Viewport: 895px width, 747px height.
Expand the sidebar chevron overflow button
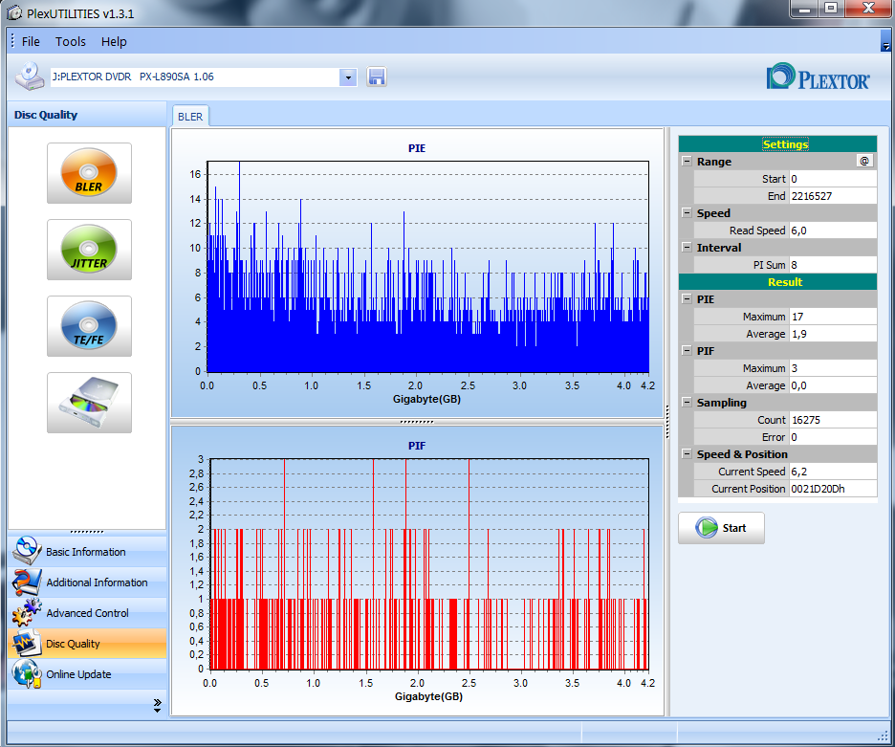(x=158, y=705)
